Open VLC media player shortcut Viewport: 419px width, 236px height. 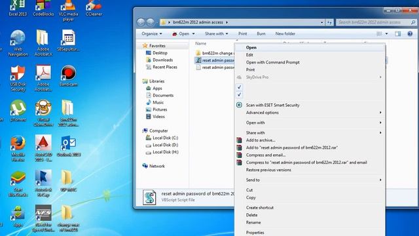tap(68, 10)
